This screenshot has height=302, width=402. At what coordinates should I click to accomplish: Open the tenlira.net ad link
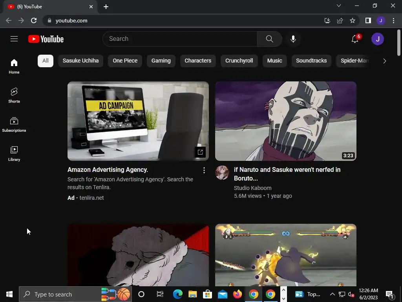coord(91,198)
